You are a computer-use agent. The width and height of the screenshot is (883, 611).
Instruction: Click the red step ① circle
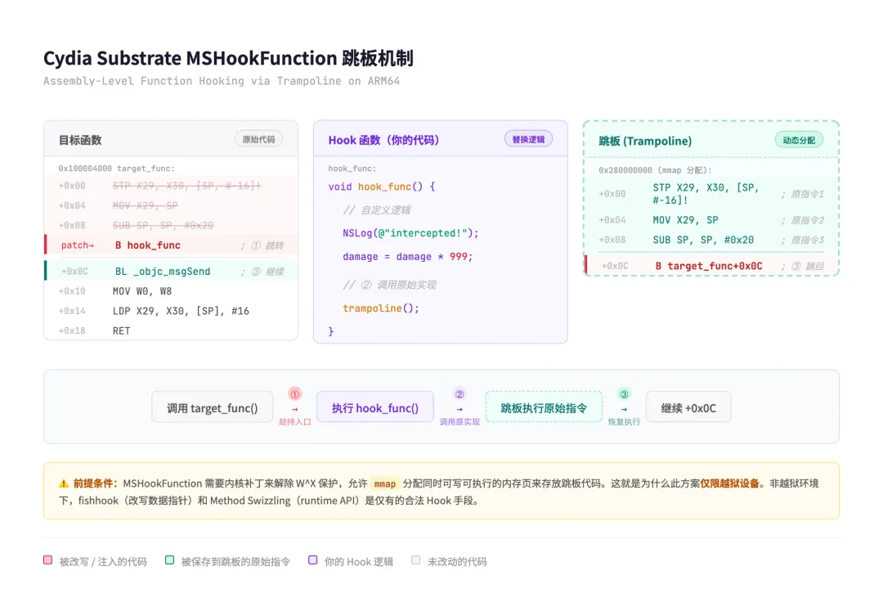[x=294, y=394]
